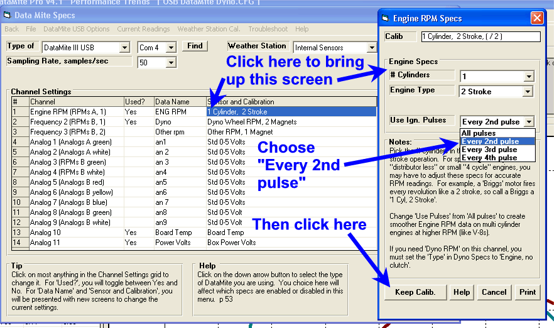Click the Board Temp data name cell
Screen dimensions: 554x328
click(x=180, y=232)
